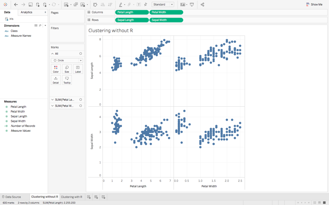Save the workbook with the disk icon
Image resolution: width=329 pixels, height=205 pixels.
click(x=31, y=4)
